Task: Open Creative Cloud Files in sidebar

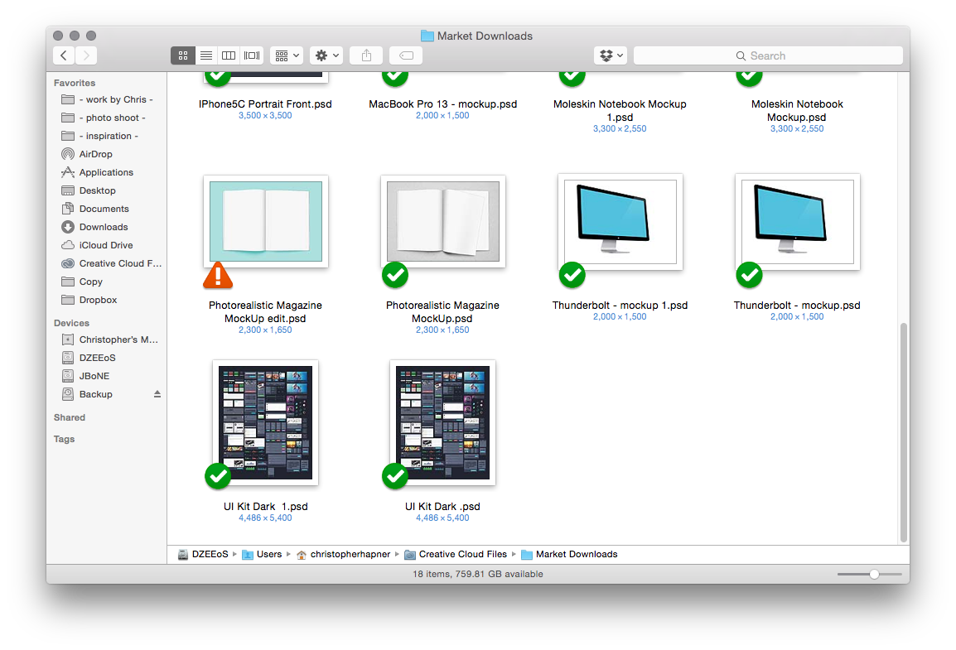Action: pyautogui.click(x=107, y=264)
